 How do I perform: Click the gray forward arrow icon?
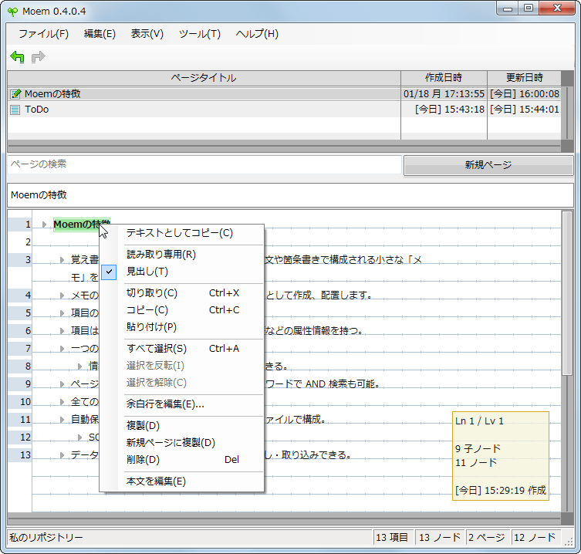[38, 57]
